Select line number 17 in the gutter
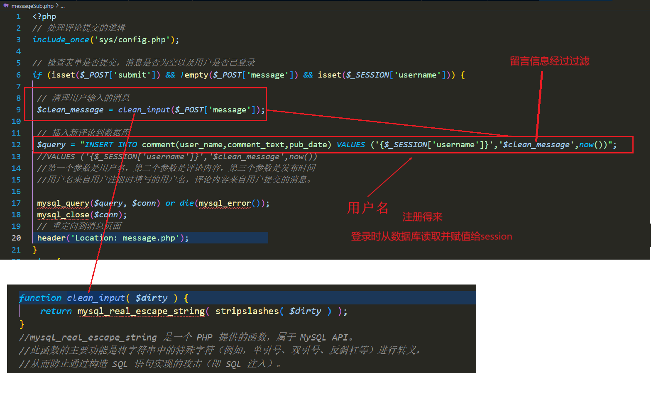651x394 pixels. pyautogui.click(x=16, y=203)
